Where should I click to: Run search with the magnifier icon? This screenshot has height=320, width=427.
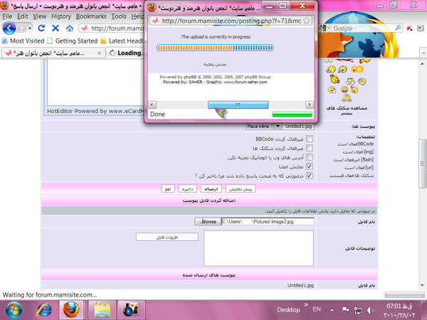(x=398, y=28)
